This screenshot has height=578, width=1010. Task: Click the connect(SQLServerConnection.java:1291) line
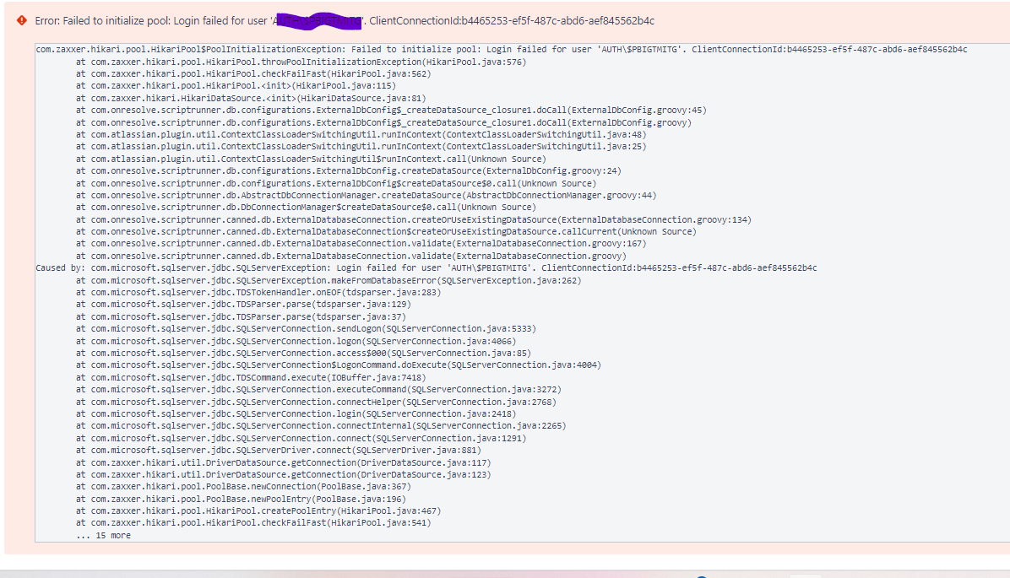301,438
